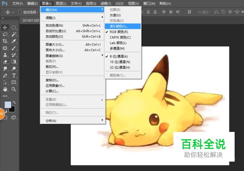Expand the 分析(A) submenu
244x171 pixels.
[72, 121]
